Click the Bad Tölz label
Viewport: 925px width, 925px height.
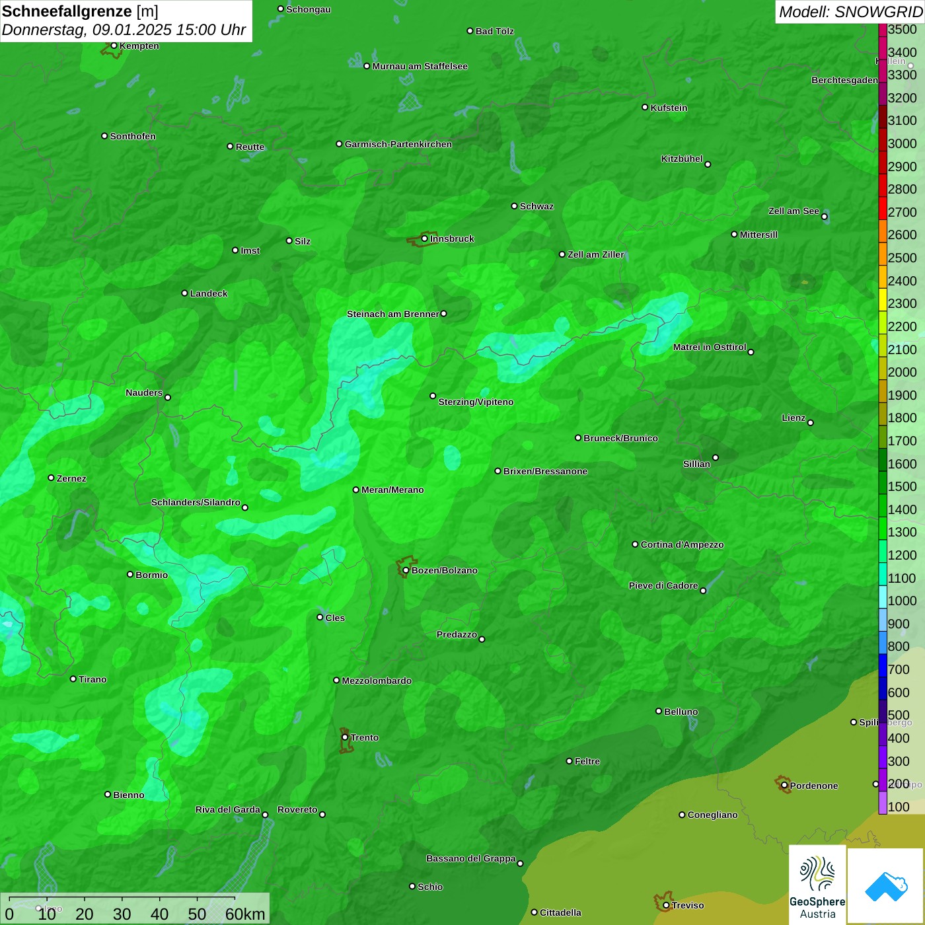495,31
